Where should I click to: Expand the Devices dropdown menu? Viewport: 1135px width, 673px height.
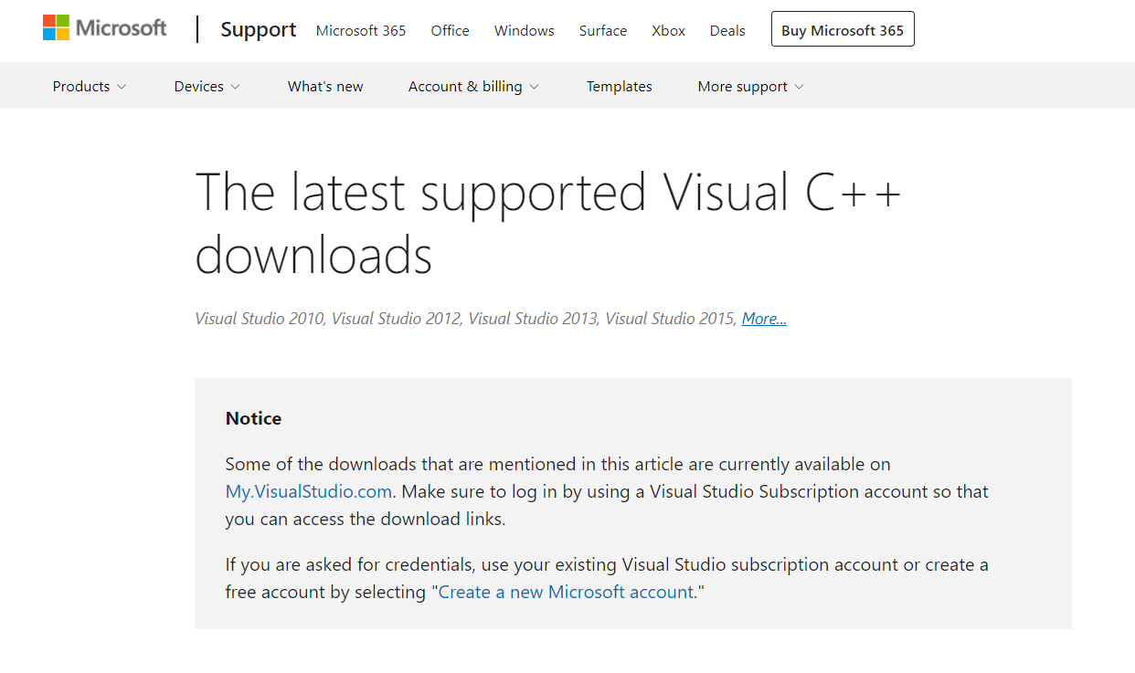coord(207,86)
